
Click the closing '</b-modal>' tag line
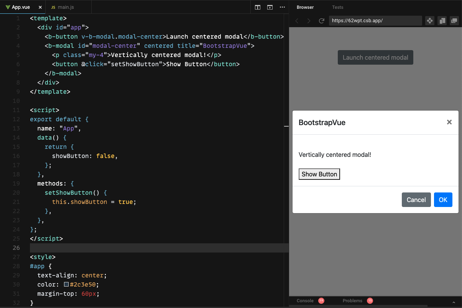pos(63,73)
